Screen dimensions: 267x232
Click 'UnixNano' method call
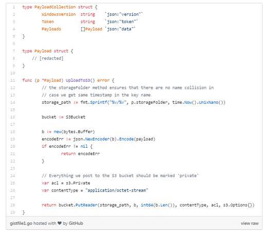click(x=208, y=102)
